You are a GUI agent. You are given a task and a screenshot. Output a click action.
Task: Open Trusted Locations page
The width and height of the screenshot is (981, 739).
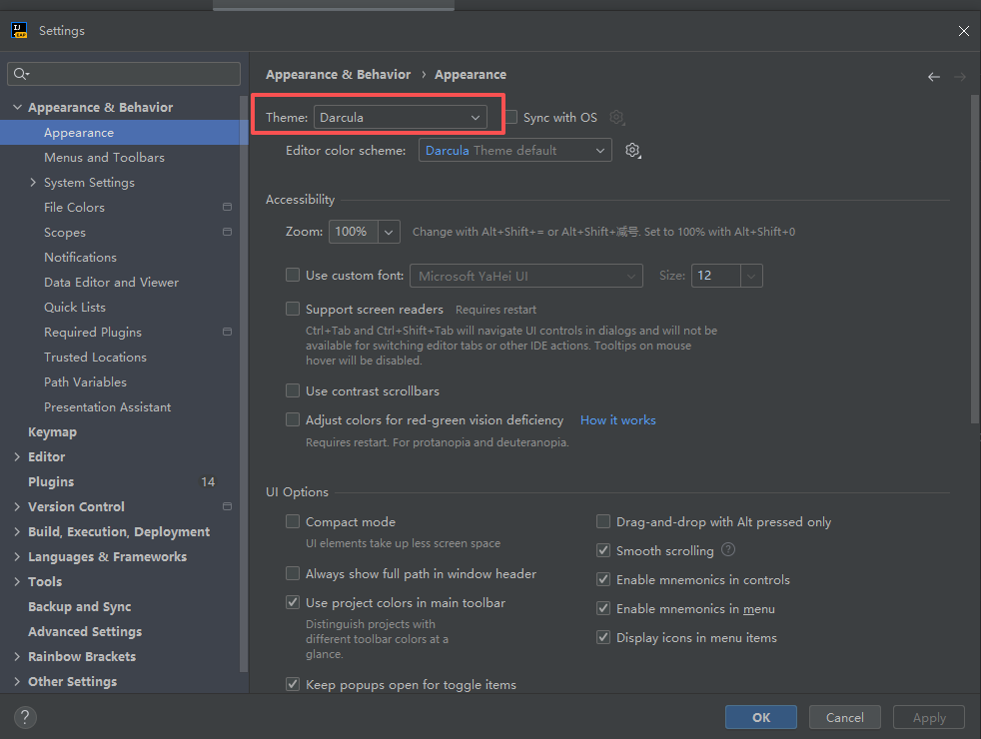(x=95, y=357)
